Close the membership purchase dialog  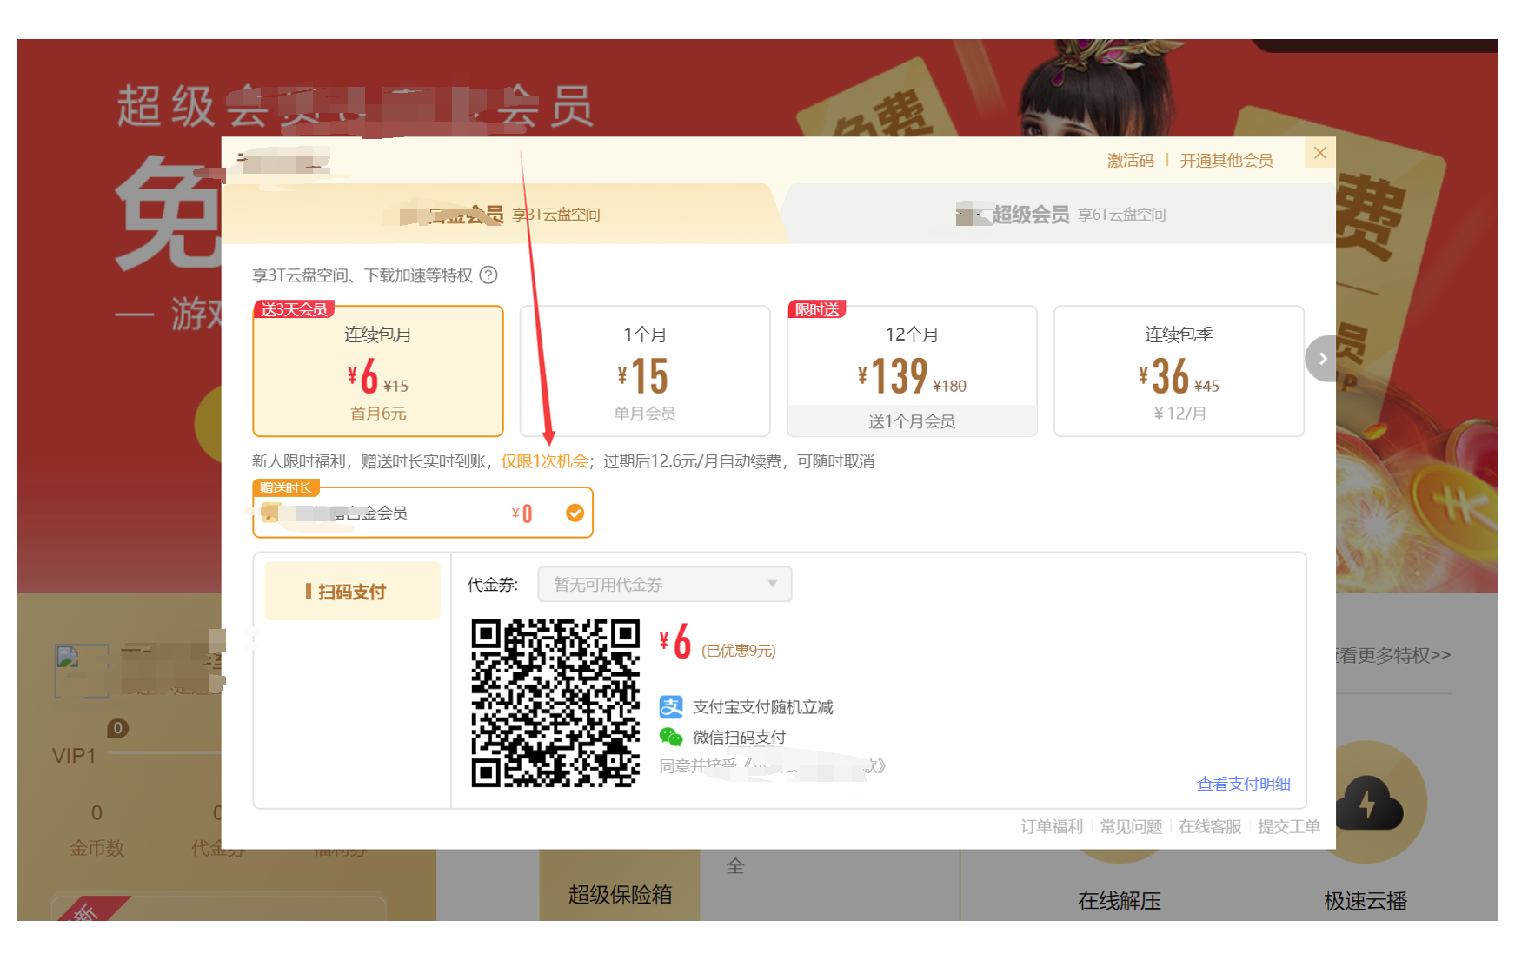[x=1319, y=154]
